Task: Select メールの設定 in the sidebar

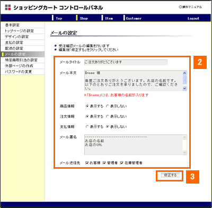Action: point(22,54)
